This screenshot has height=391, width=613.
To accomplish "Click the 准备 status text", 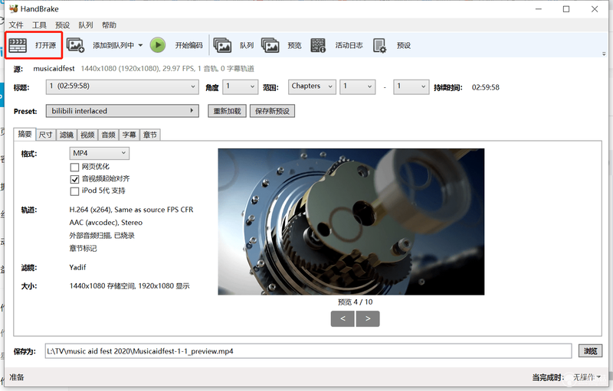I will [17, 377].
